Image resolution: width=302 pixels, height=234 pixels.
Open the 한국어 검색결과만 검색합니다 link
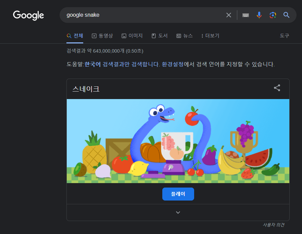pyautogui.click(x=122, y=64)
